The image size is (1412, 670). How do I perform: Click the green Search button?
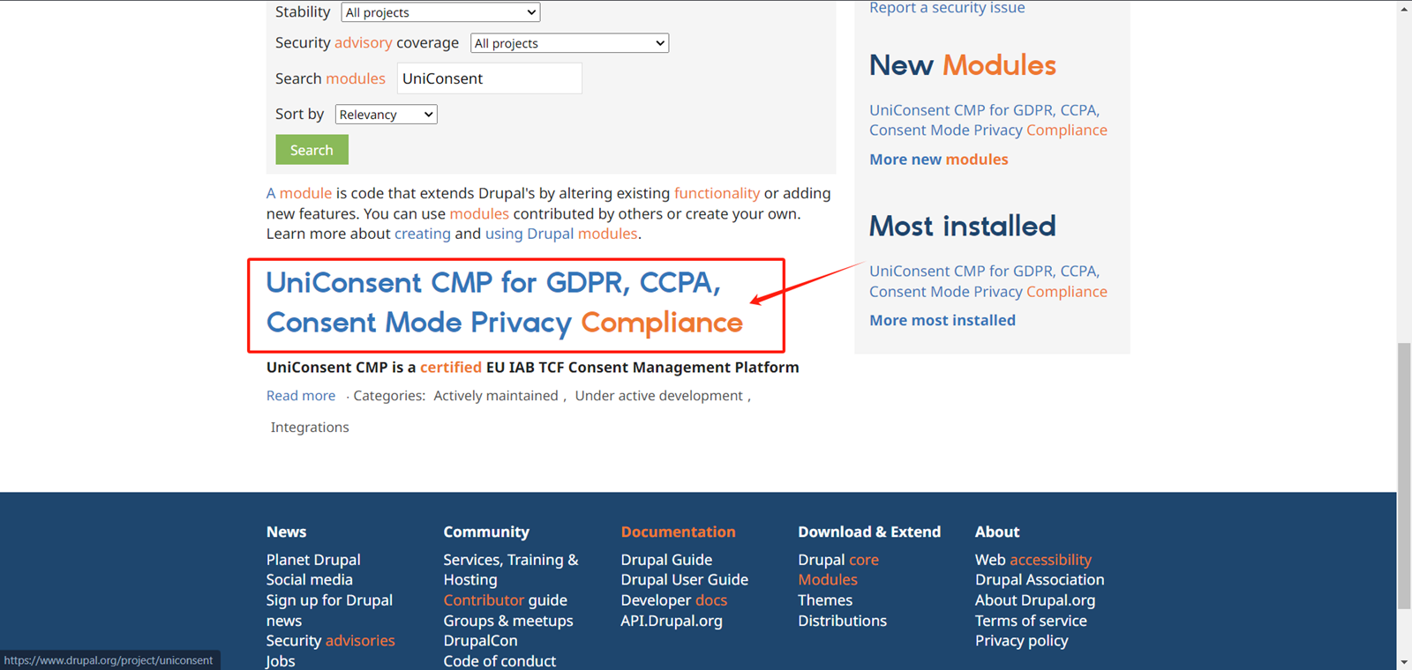click(312, 150)
